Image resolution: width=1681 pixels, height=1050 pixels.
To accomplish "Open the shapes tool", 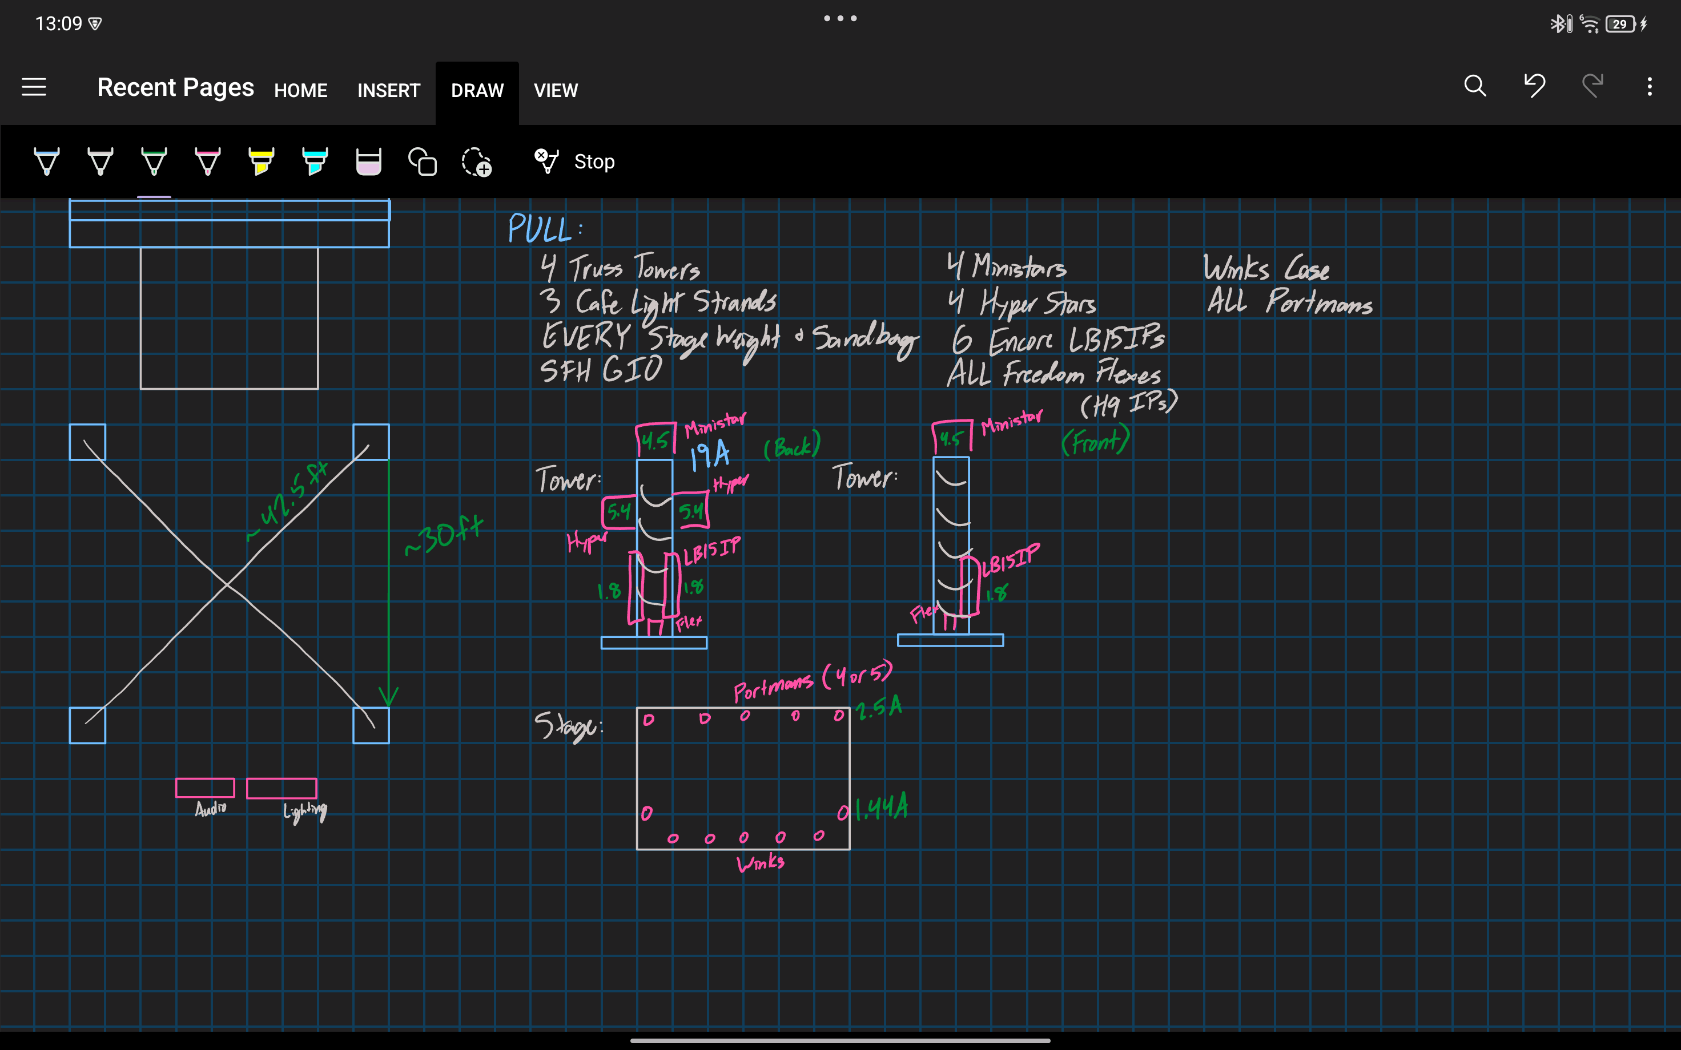I will (423, 161).
